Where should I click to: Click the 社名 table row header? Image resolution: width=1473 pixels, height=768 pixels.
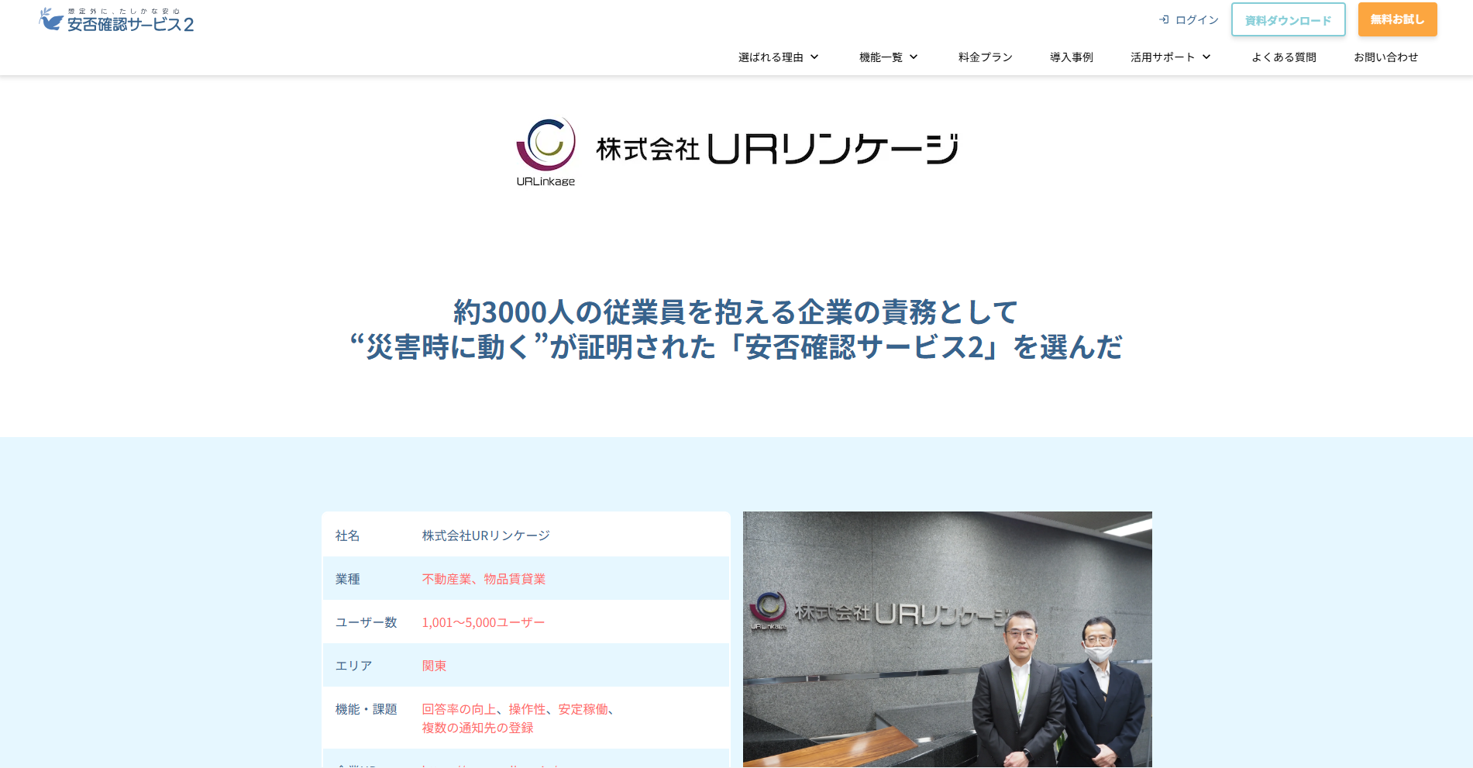(x=346, y=535)
